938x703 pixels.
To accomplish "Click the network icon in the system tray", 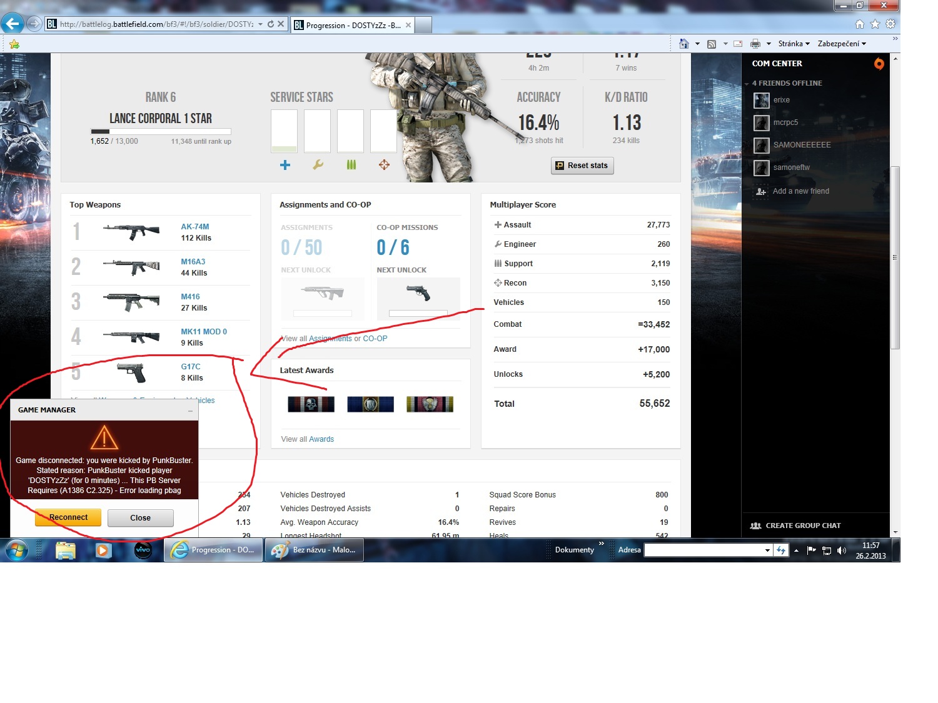I will 827,551.
